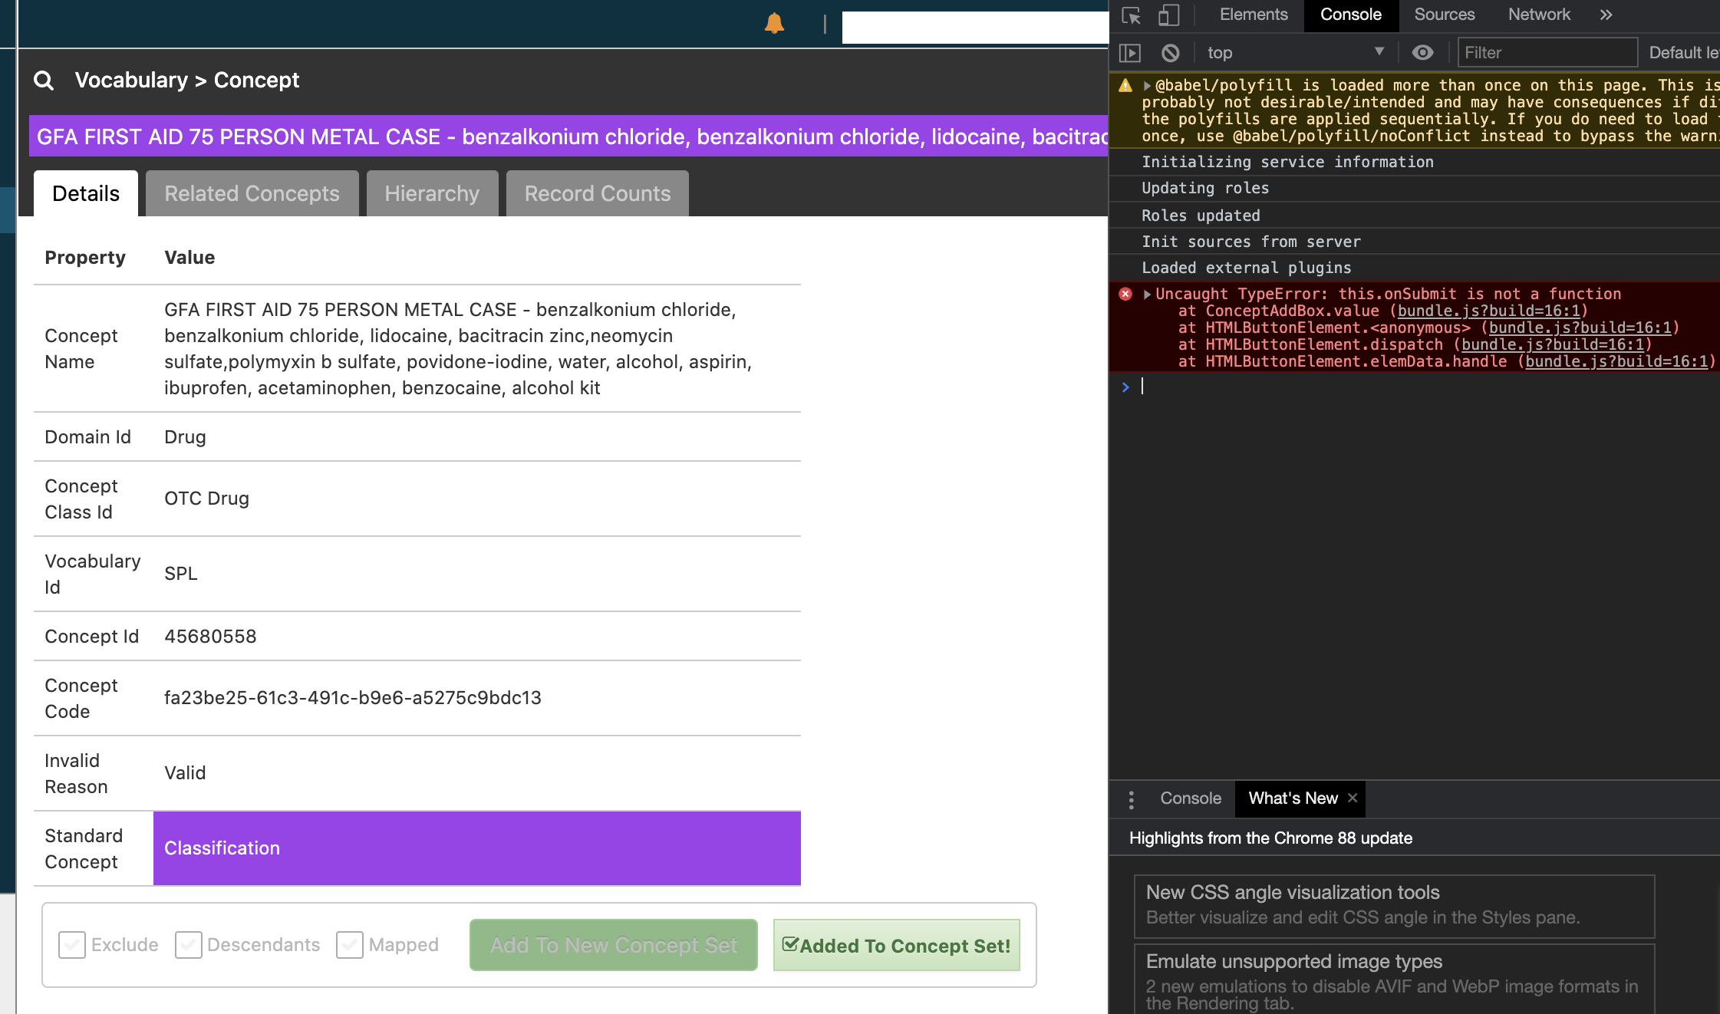Click the search magnifier beside Vocabulary

tap(44, 80)
